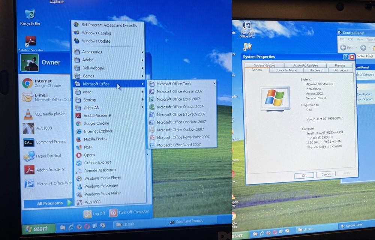Expand the Accessories submenu

(109, 52)
